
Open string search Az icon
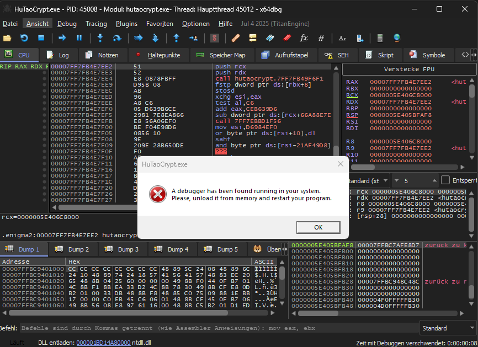click(x=342, y=38)
